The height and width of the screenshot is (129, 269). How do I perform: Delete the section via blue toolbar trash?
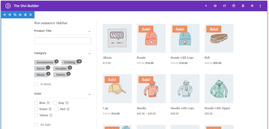point(25,15)
